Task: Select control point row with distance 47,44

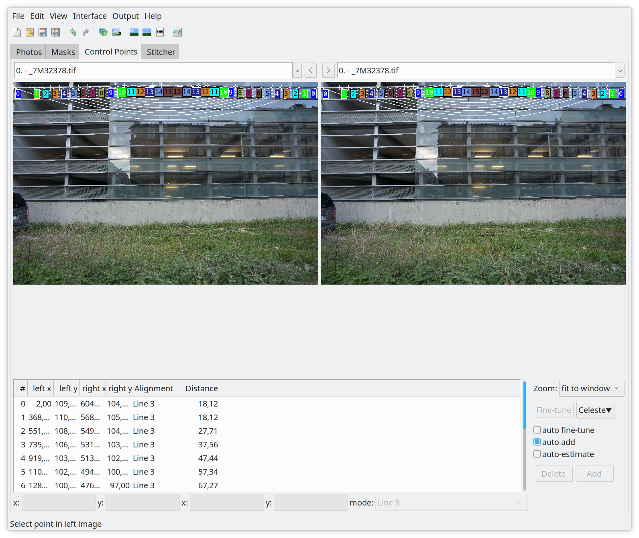Action: (267, 458)
